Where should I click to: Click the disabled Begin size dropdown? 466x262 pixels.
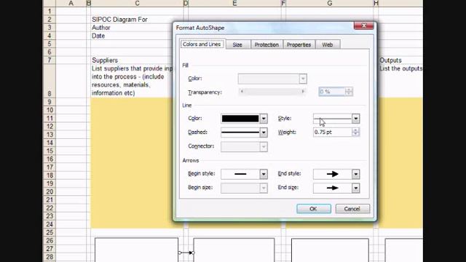coord(244,188)
